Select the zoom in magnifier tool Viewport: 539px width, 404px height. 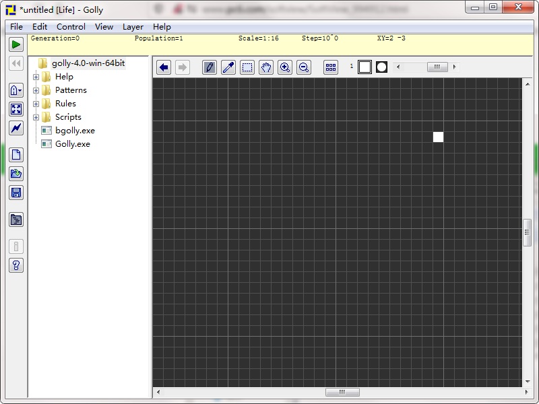coord(285,67)
